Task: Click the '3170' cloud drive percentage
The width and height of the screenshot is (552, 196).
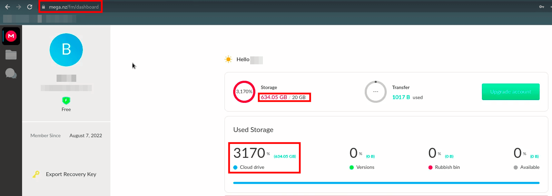Action: [x=249, y=153]
